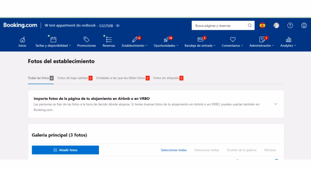This screenshot has width=311, height=170.
Task: Go to Inicio home icon
Action: tap(22, 42)
